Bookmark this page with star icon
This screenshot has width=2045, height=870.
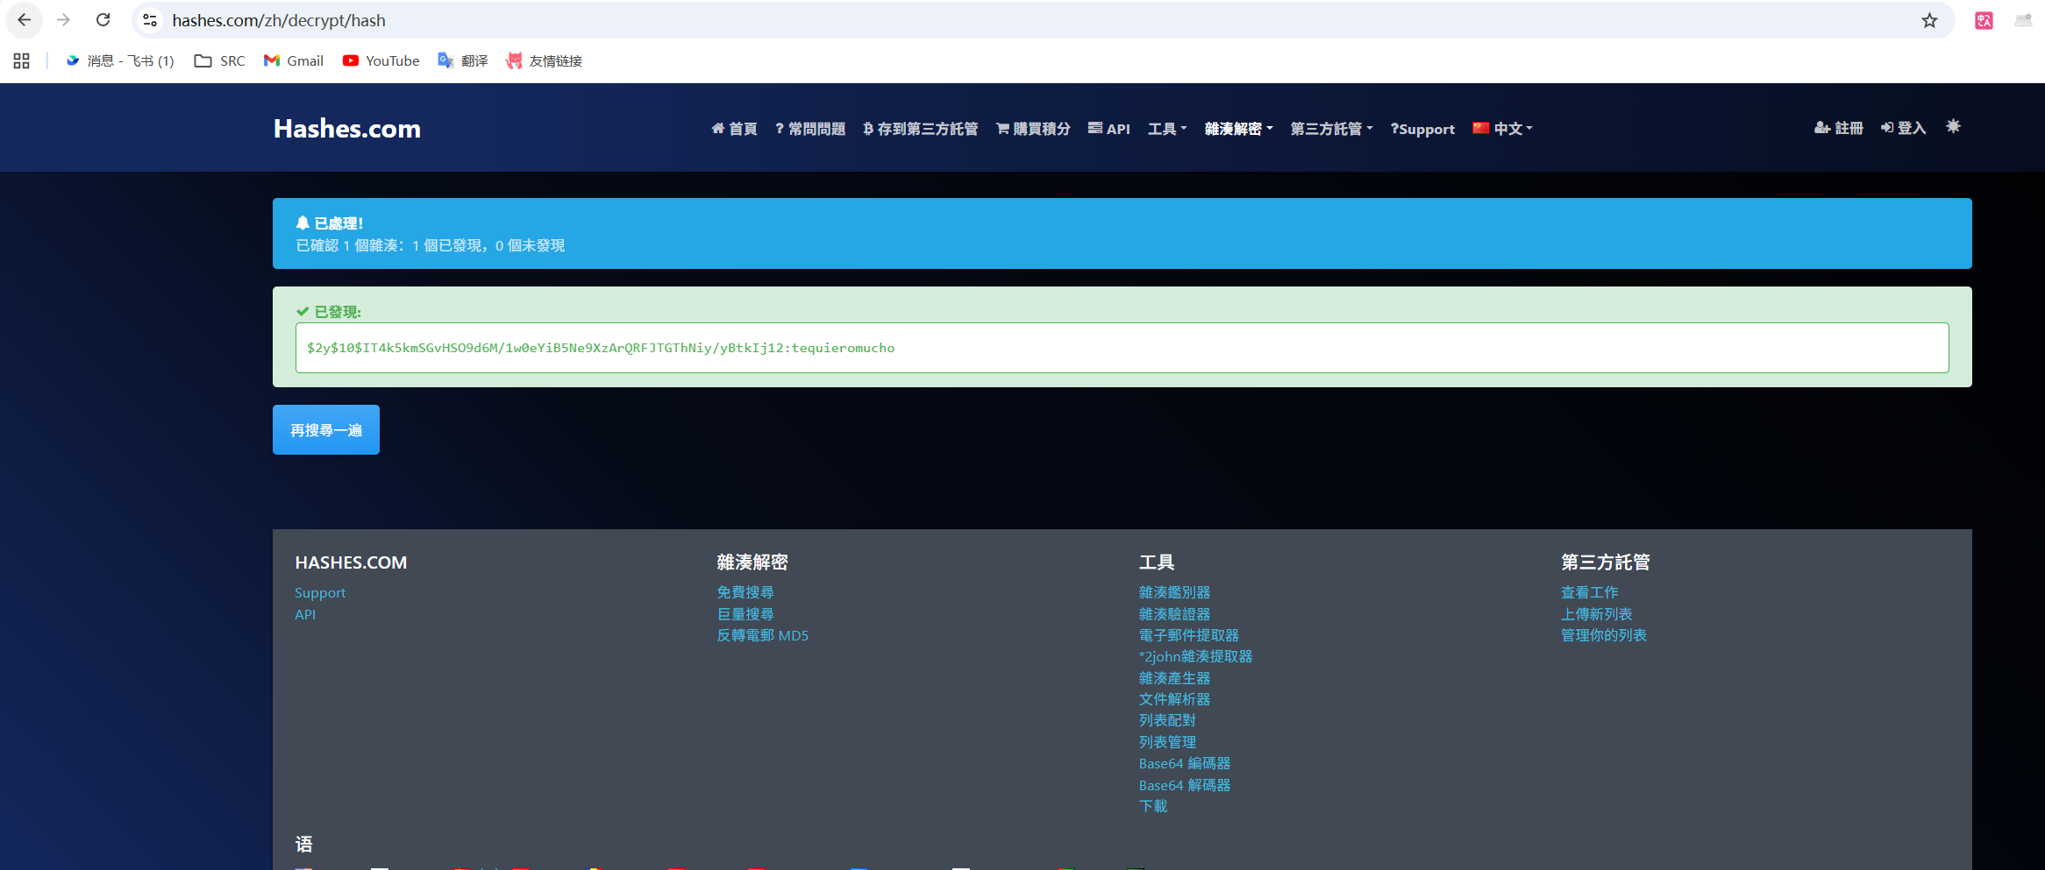point(1929,20)
